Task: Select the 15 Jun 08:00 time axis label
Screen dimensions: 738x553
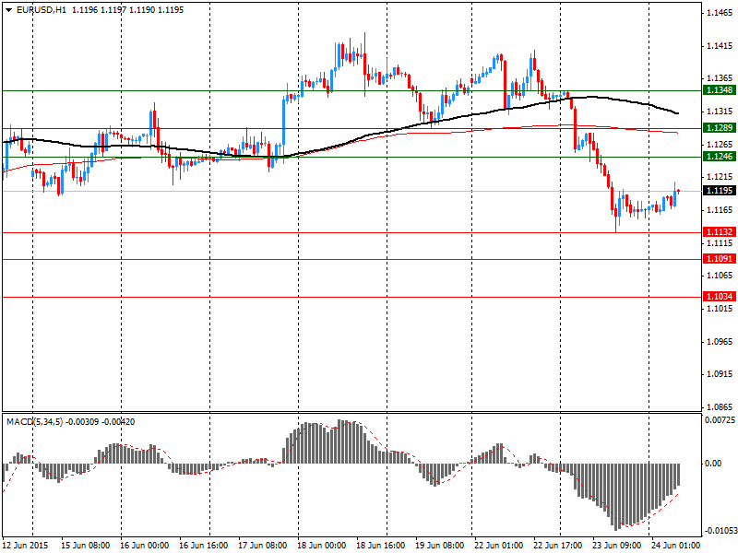Action: click(86, 546)
